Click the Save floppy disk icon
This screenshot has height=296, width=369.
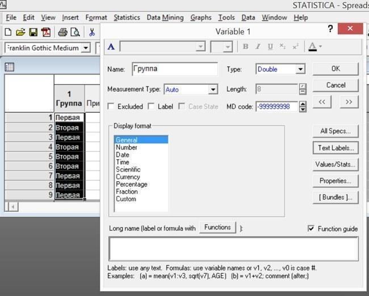click(33, 32)
